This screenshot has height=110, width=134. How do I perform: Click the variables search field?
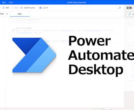coord(130,14)
